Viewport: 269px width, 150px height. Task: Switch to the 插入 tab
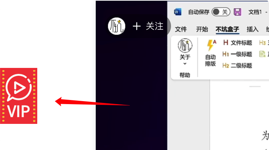pyautogui.click(x=253, y=29)
